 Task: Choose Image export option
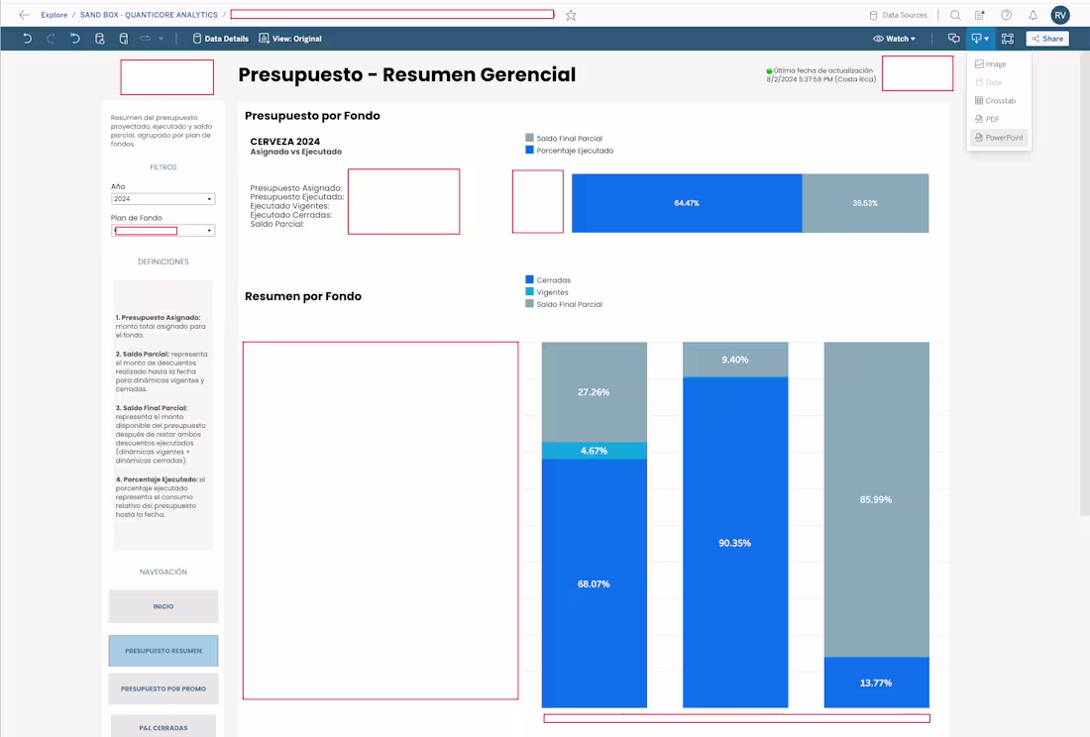click(993, 63)
